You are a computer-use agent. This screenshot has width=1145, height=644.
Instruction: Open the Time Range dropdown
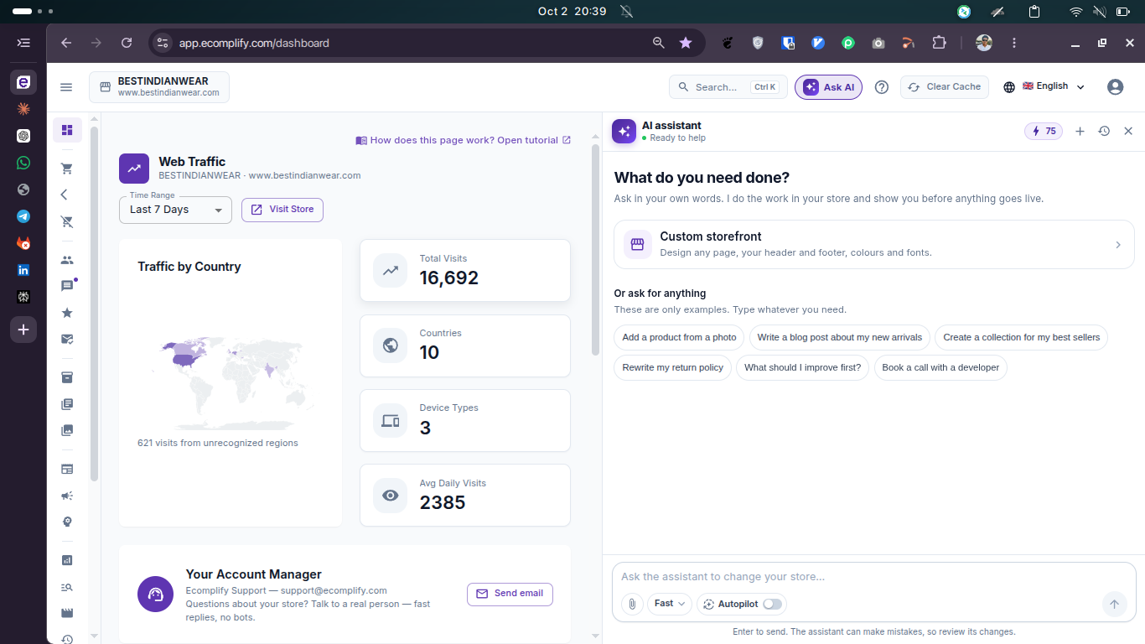click(175, 210)
